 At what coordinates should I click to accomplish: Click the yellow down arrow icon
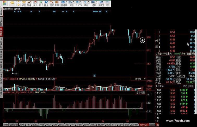click(x=19, y=5)
